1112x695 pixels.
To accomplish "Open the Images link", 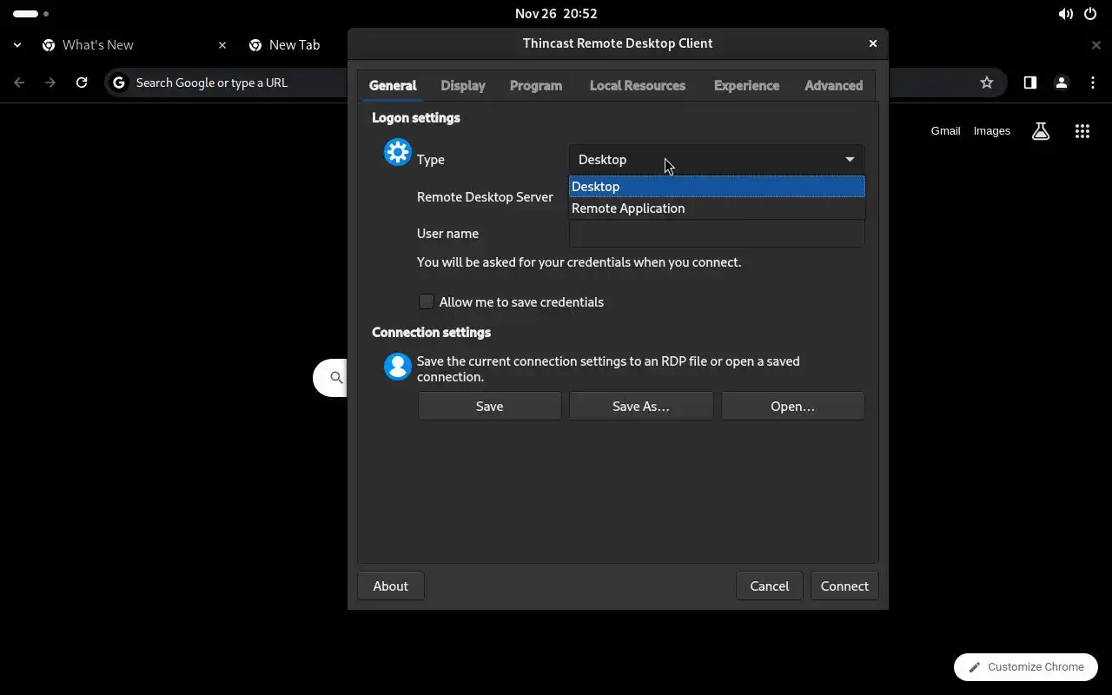I will (992, 131).
